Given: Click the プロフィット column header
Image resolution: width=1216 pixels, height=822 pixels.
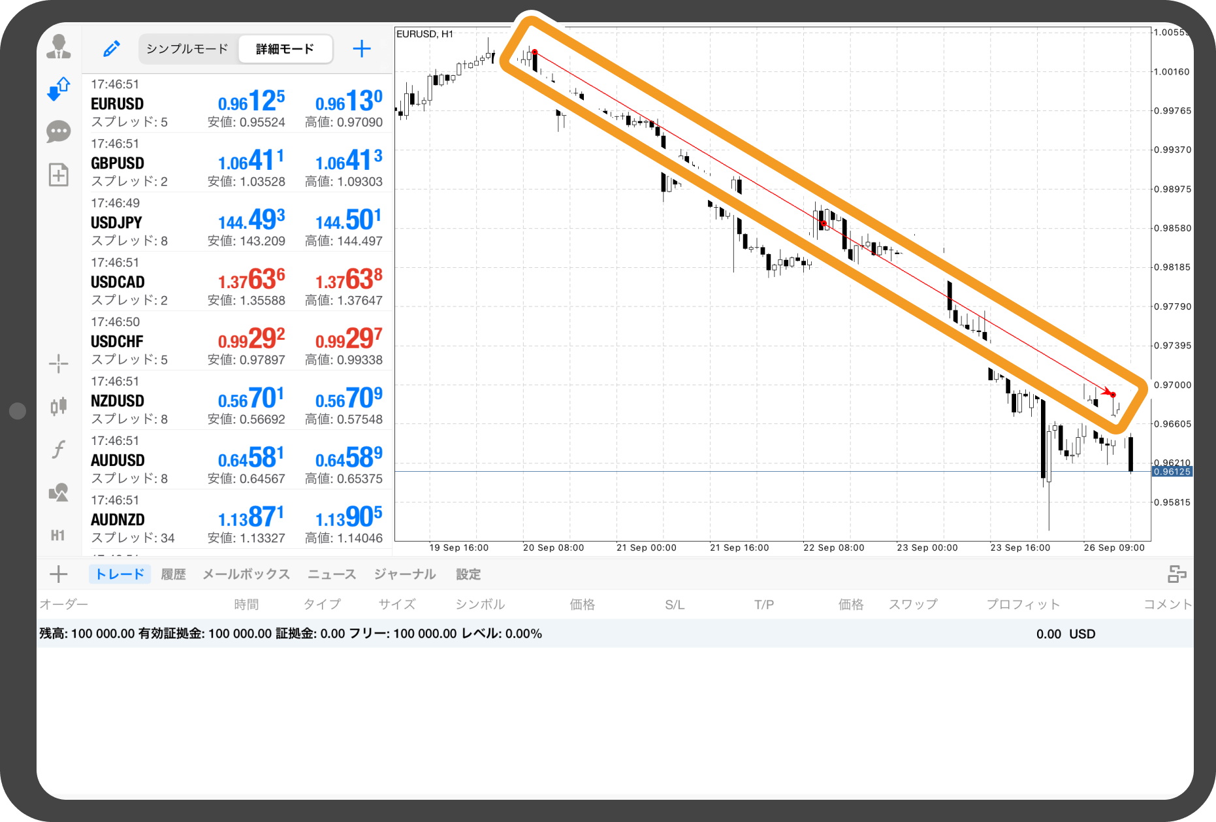Looking at the screenshot, I should pos(1023,604).
